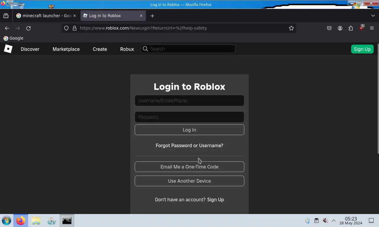Follow the Sign Up link below the form
This screenshot has height=227, width=379.
coord(216,200)
